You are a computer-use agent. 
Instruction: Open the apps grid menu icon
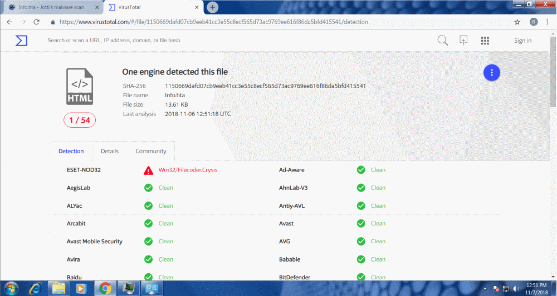(x=485, y=41)
